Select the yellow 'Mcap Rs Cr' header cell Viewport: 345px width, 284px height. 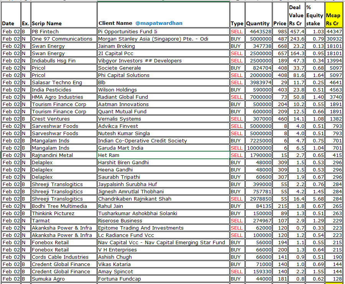pyautogui.click(x=333, y=15)
